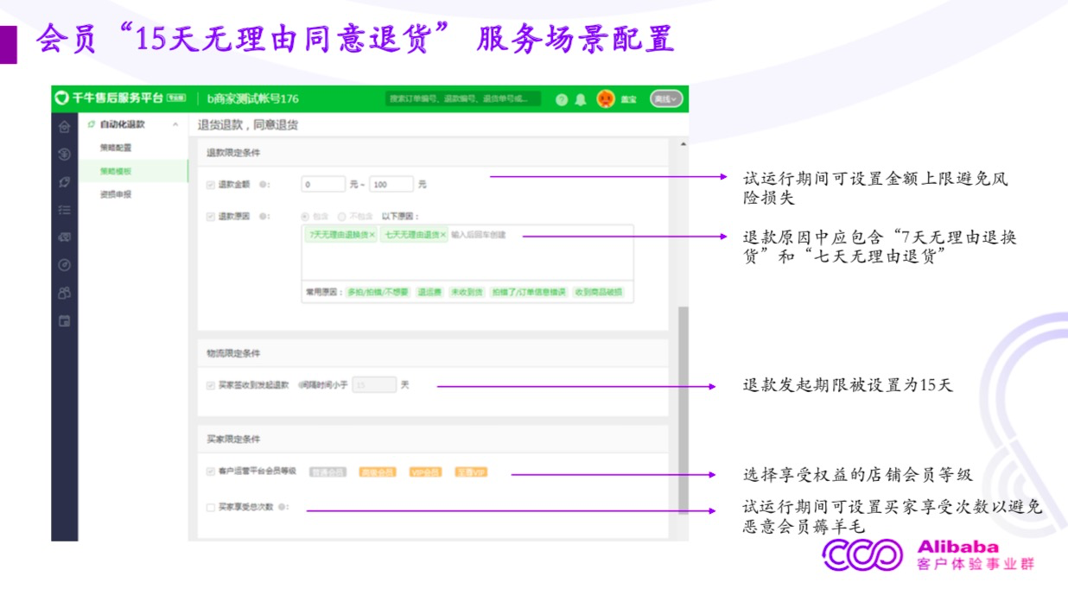Click the 退款限定条件 section heading

point(232,153)
